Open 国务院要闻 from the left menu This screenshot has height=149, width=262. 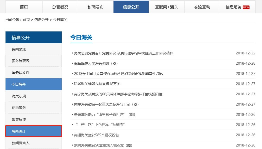point(20,61)
